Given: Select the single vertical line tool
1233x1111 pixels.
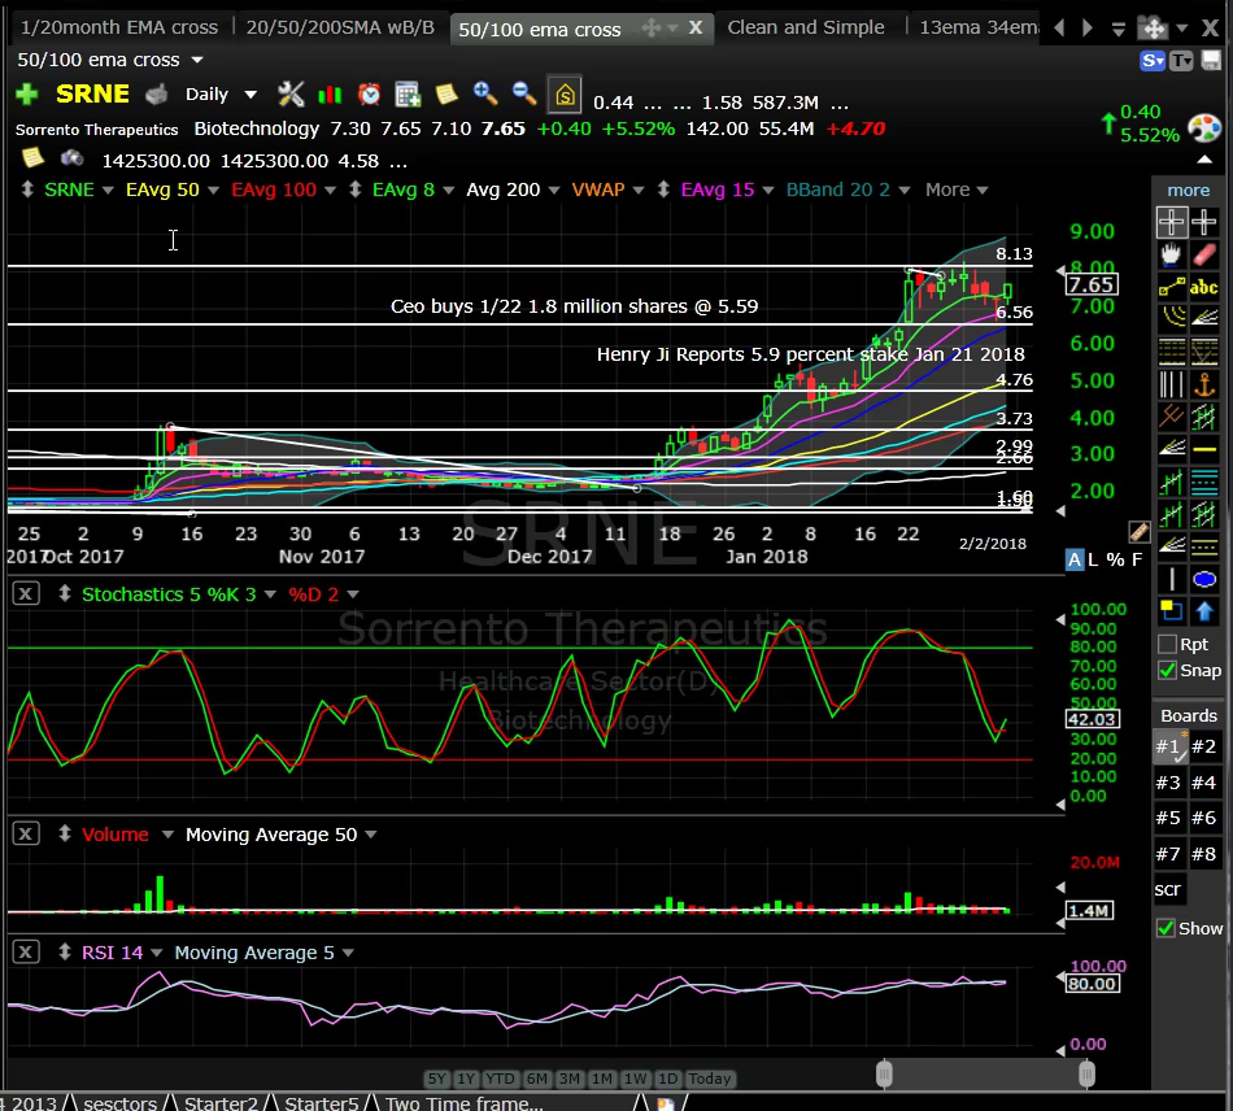Looking at the screenshot, I should [x=1171, y=579].
